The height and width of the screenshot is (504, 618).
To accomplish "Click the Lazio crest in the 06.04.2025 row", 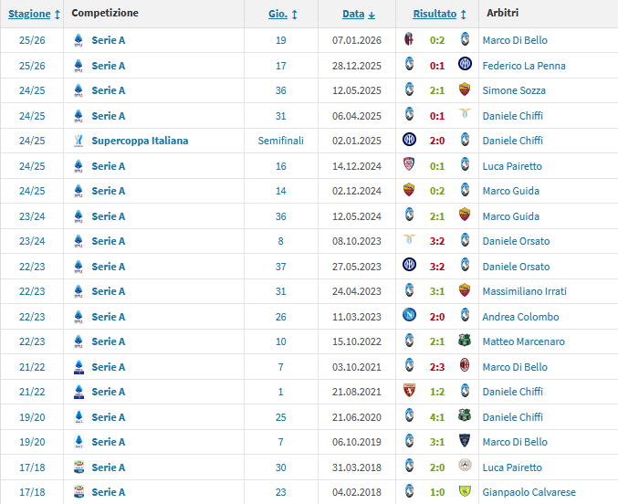I will coord(465,116).
